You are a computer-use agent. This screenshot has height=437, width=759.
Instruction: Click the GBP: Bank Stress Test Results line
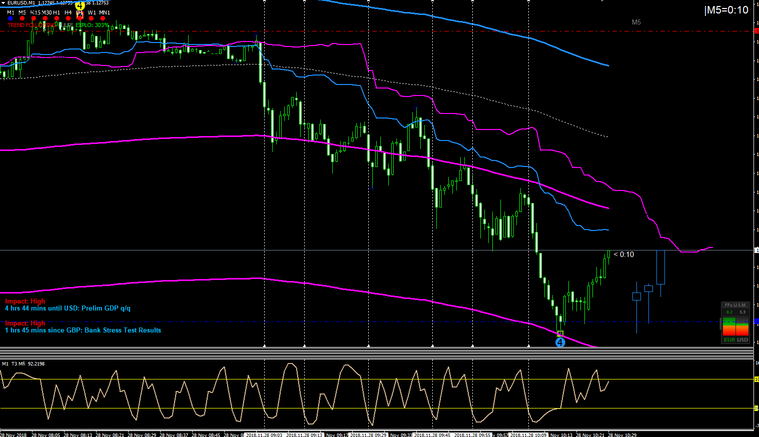click(x=83, y=330)
